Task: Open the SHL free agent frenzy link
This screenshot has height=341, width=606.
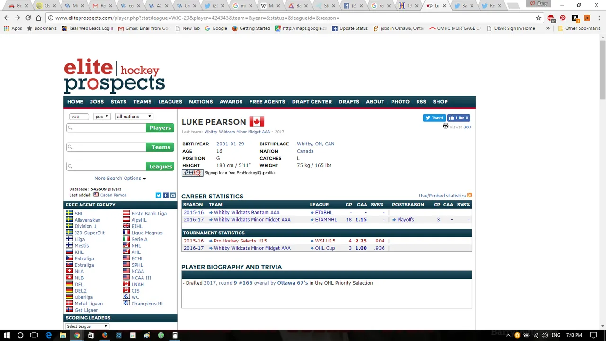Action: (x=79, y=214)
